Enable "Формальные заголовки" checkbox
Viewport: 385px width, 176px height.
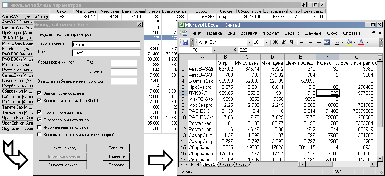39,127
